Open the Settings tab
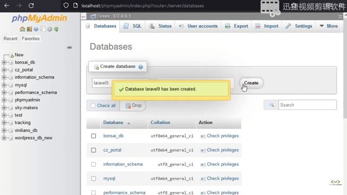This screenshot has width=347, height=195. tap(299, 26)
